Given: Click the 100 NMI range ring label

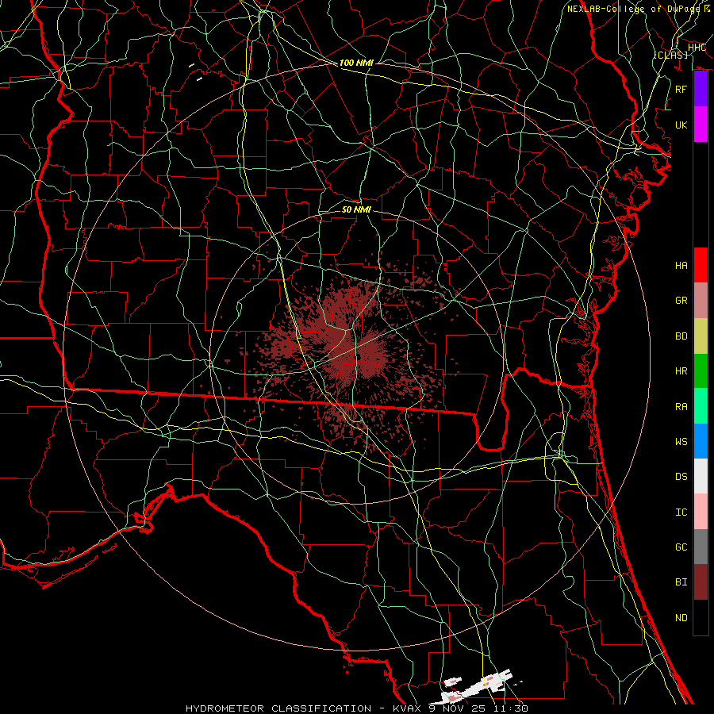Looking at the screenshot, I should [x=356, y=63].
